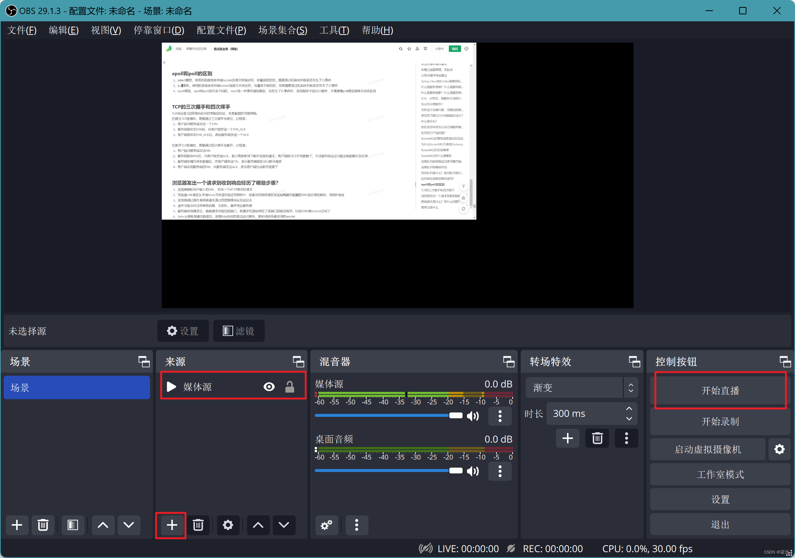
Task: Click 开始直播 button
Action: pos(720,390)
